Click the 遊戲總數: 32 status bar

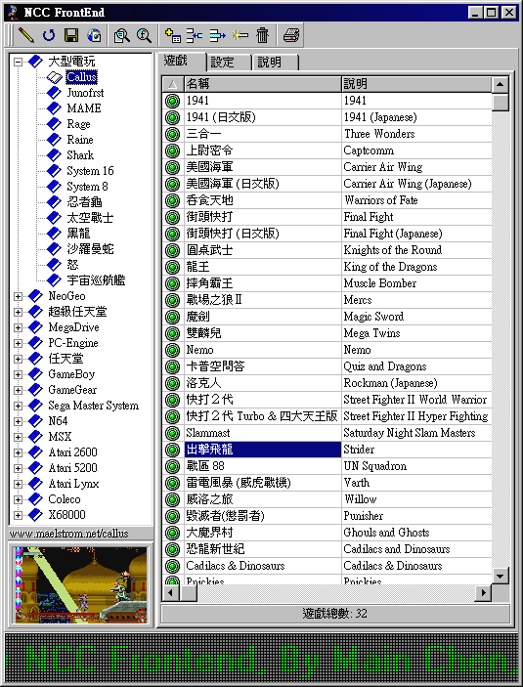point(335,614)
